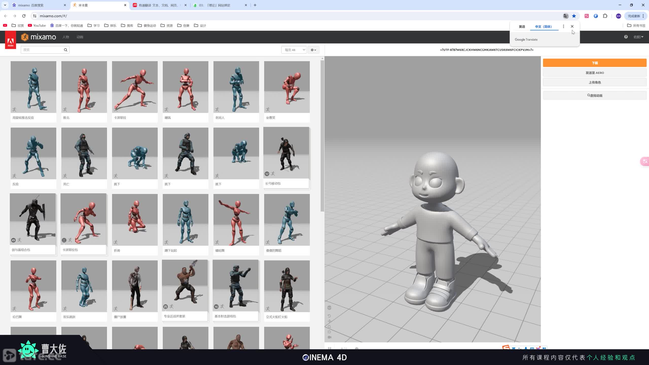
Task: Select the 嘻哈舞 animation thumbnail
Action: [x=236, y=220]
